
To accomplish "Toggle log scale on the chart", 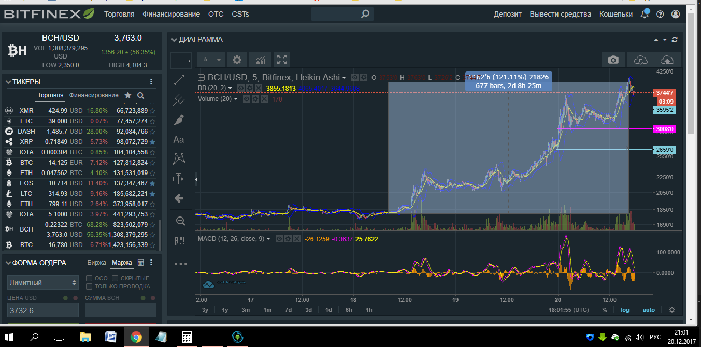I will [625, 310].
